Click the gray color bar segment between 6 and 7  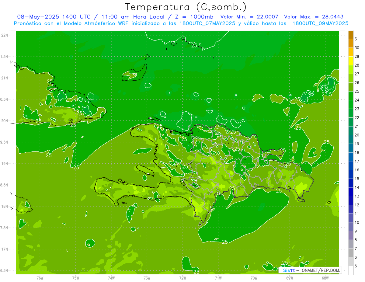pos(351,253)
